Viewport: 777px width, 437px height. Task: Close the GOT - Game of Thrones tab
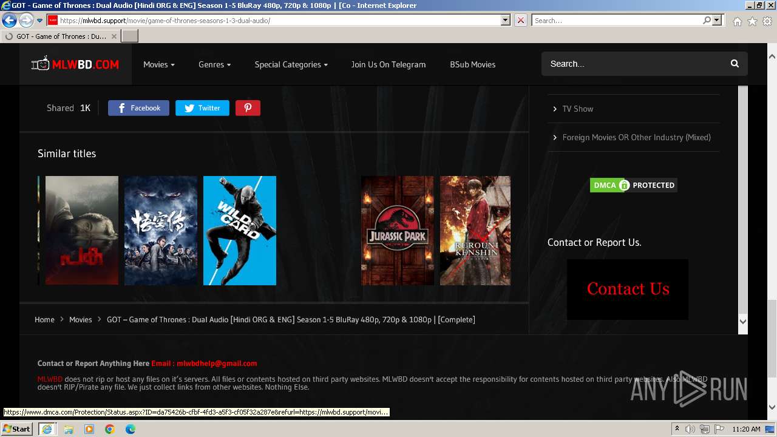(114, 36)
